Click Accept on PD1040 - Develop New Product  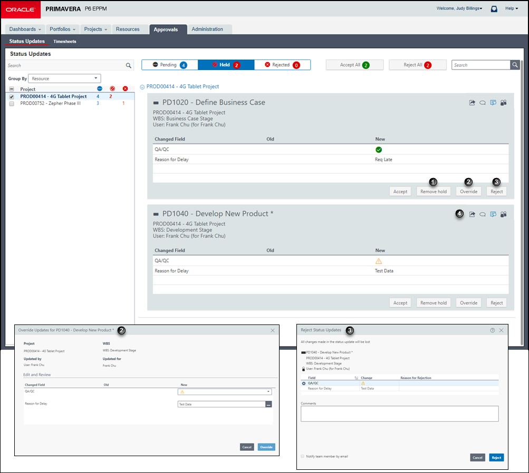coord(400,303)
